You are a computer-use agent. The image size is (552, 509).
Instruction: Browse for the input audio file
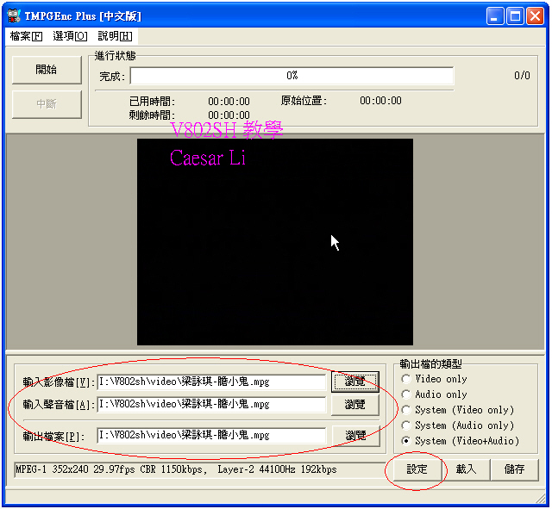coord(354,404)
